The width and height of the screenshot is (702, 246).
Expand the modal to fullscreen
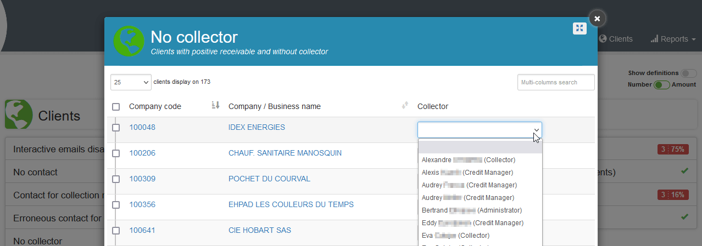(580, 28)
